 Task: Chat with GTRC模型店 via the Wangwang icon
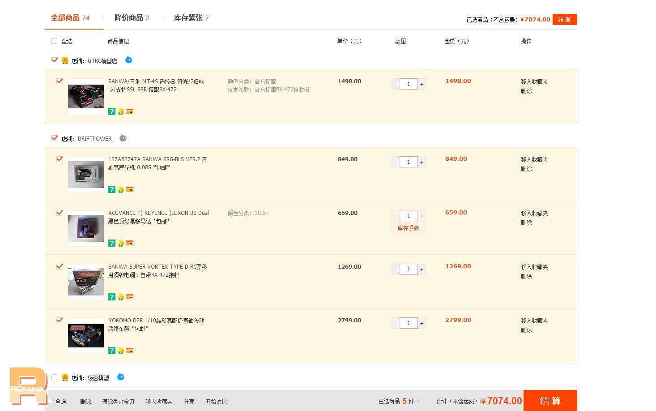(129, 60)
